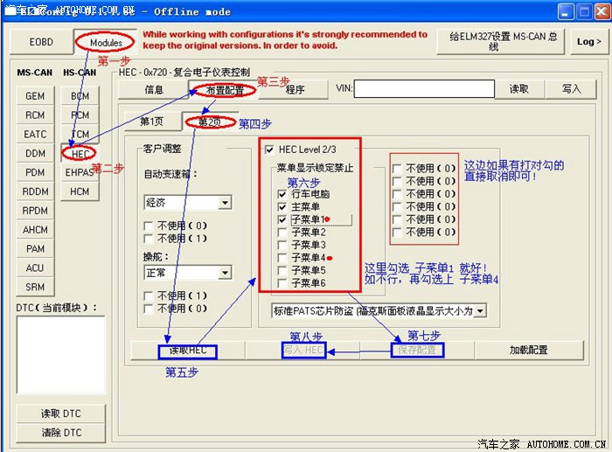Open the EHPAS module
Screen dimensions: 612x452
(x=80, y=172)
